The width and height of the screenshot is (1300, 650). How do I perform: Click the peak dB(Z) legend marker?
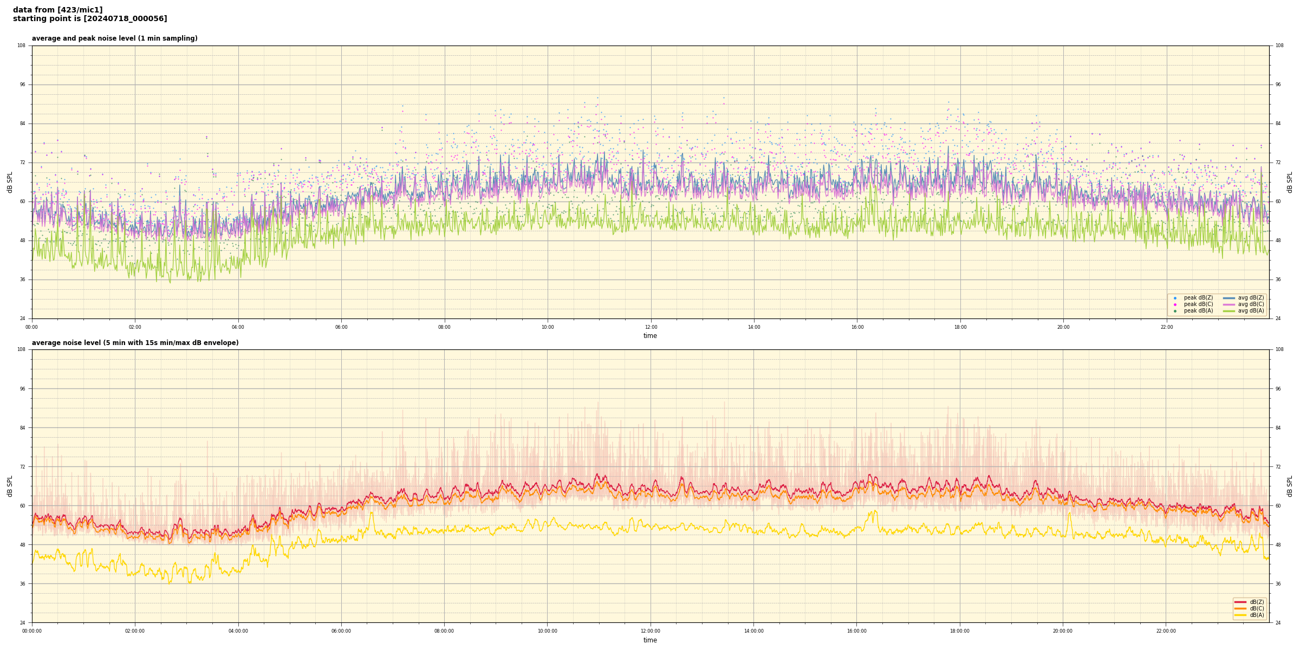click(1175, 298)
